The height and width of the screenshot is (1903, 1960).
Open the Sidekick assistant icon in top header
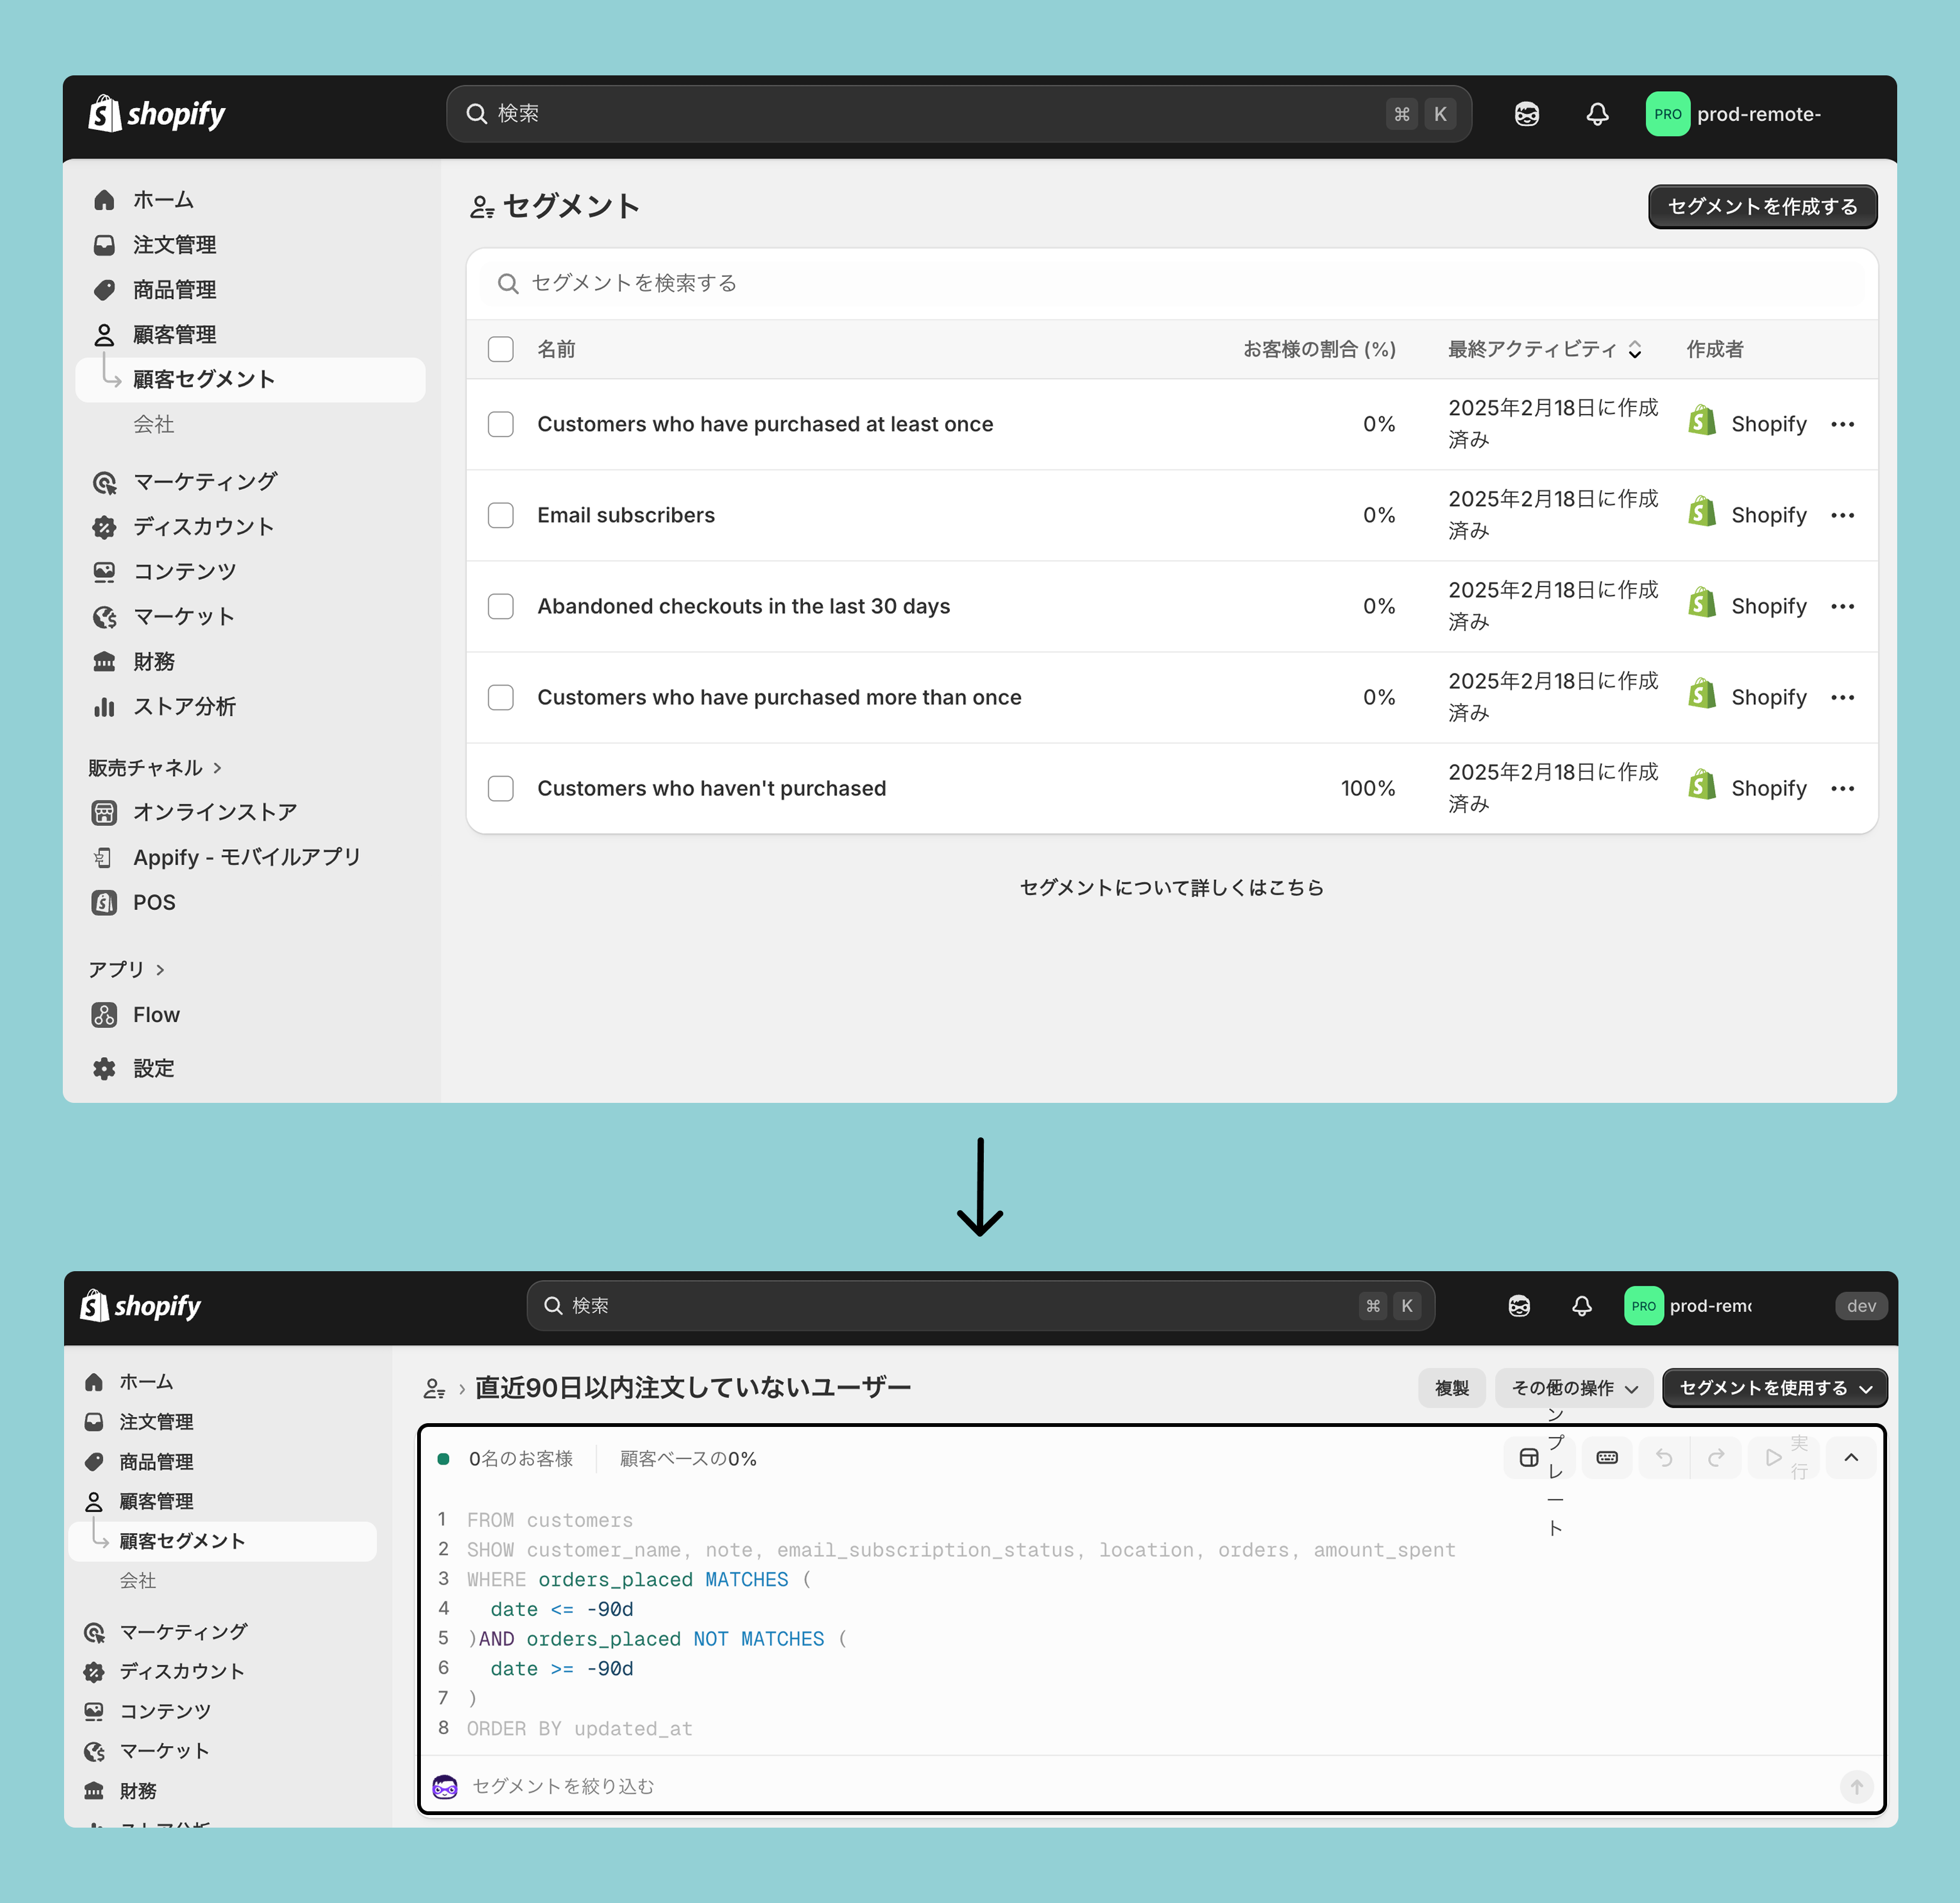pos(1526,114)
